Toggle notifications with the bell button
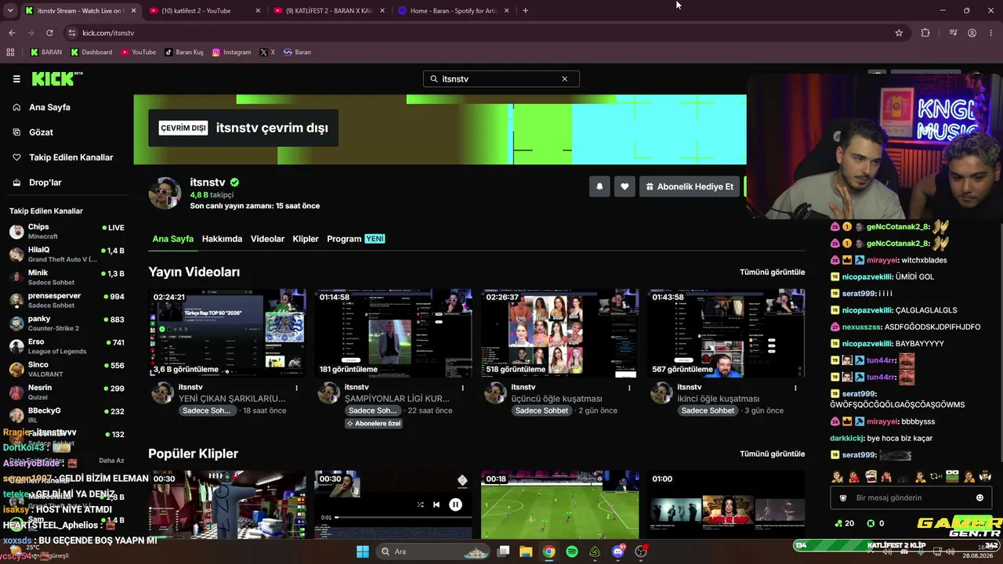The height and width of the screenshot is (564, 1003). pos(599,186)
